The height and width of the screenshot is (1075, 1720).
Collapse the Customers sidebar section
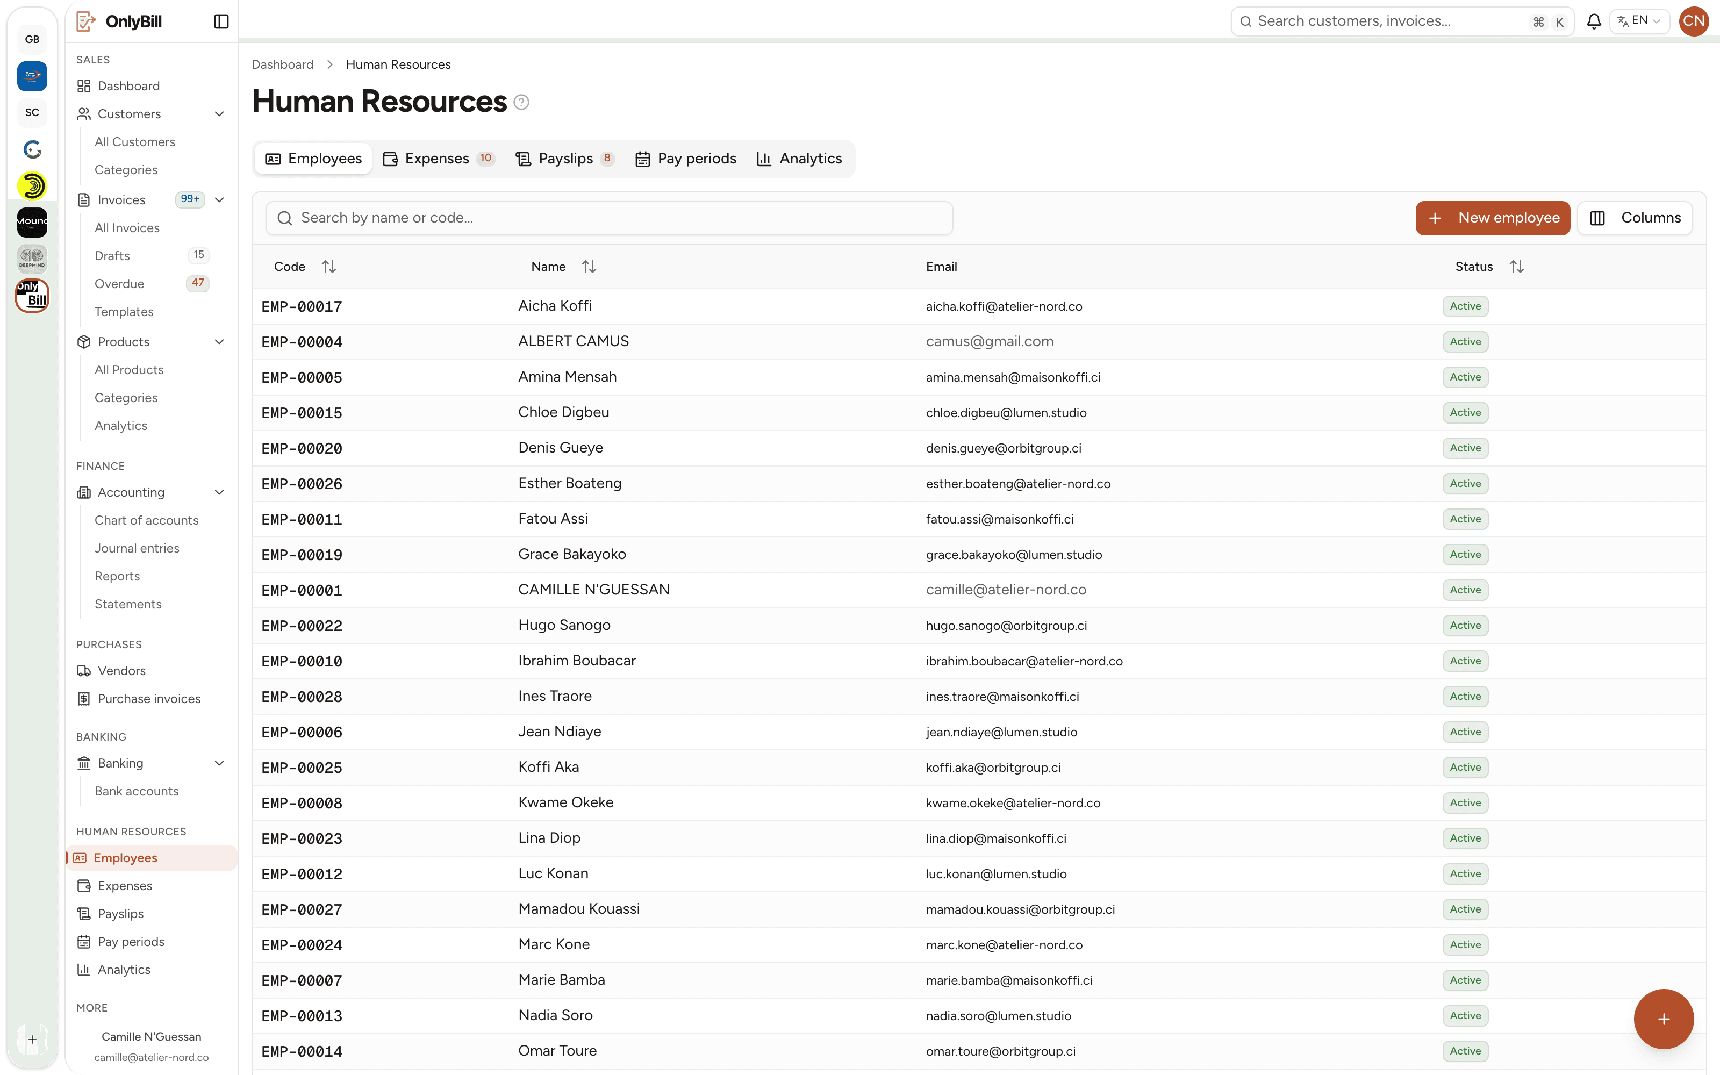[x=220, y=114]
